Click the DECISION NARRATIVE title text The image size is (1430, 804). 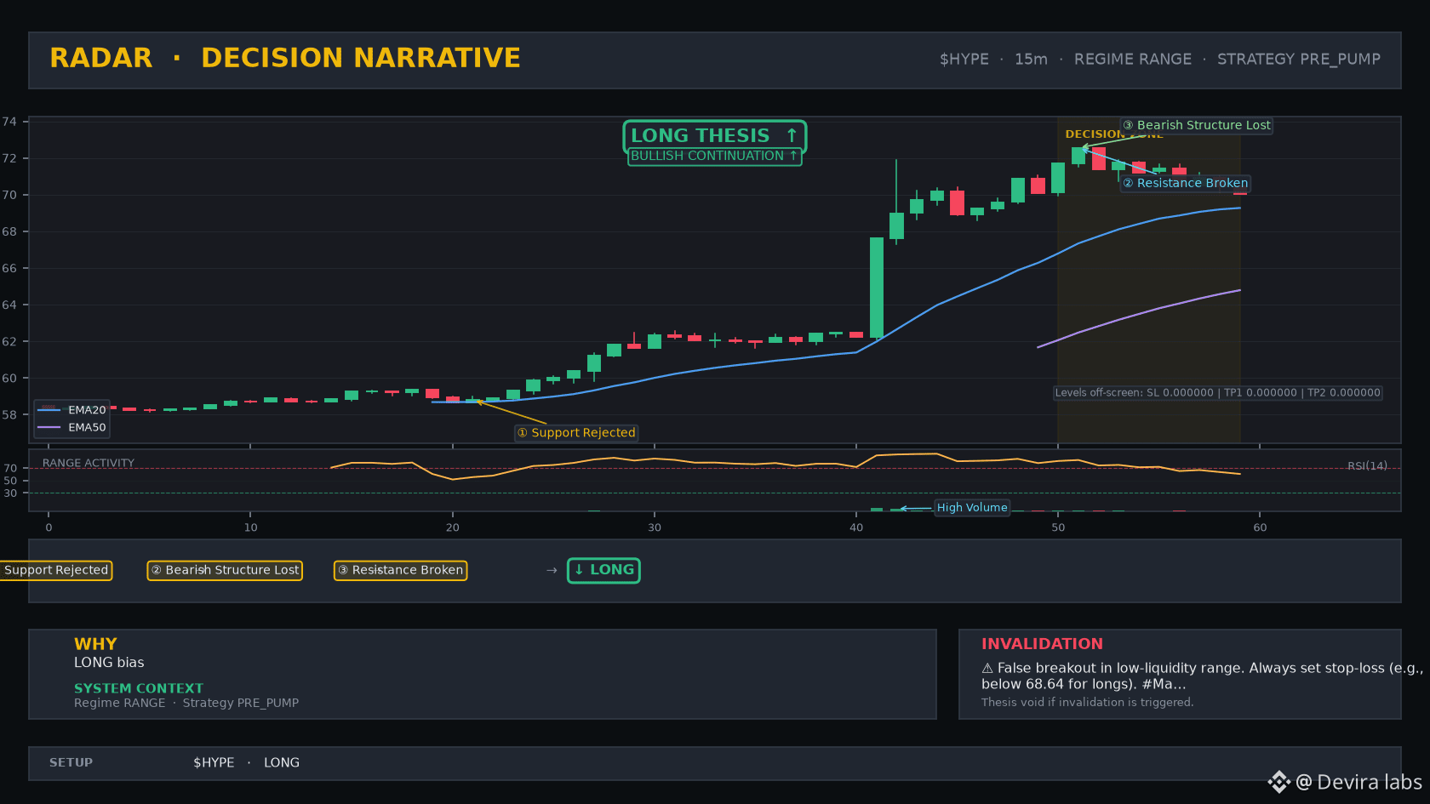pyautogui.click(x=361, y=58)
